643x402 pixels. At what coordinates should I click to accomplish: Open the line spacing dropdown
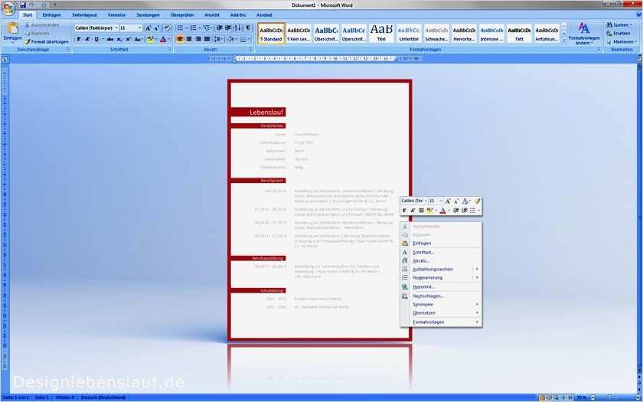tap(219, 39)
